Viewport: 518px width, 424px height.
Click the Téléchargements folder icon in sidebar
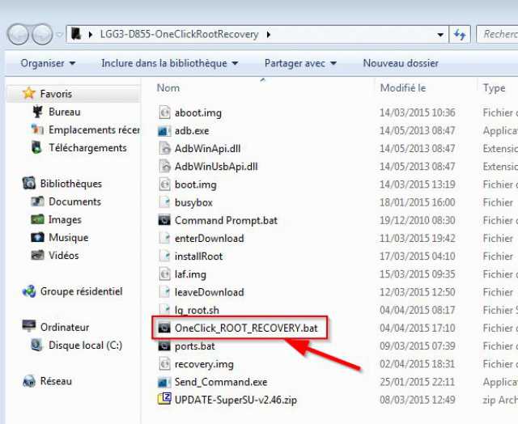pyautogui.click(x=36, y=148)
